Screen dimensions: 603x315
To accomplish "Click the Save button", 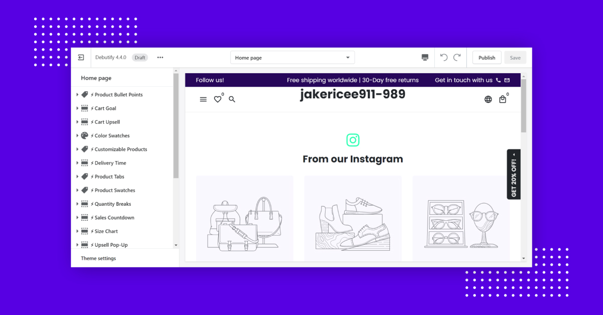I will coord(516,58).
